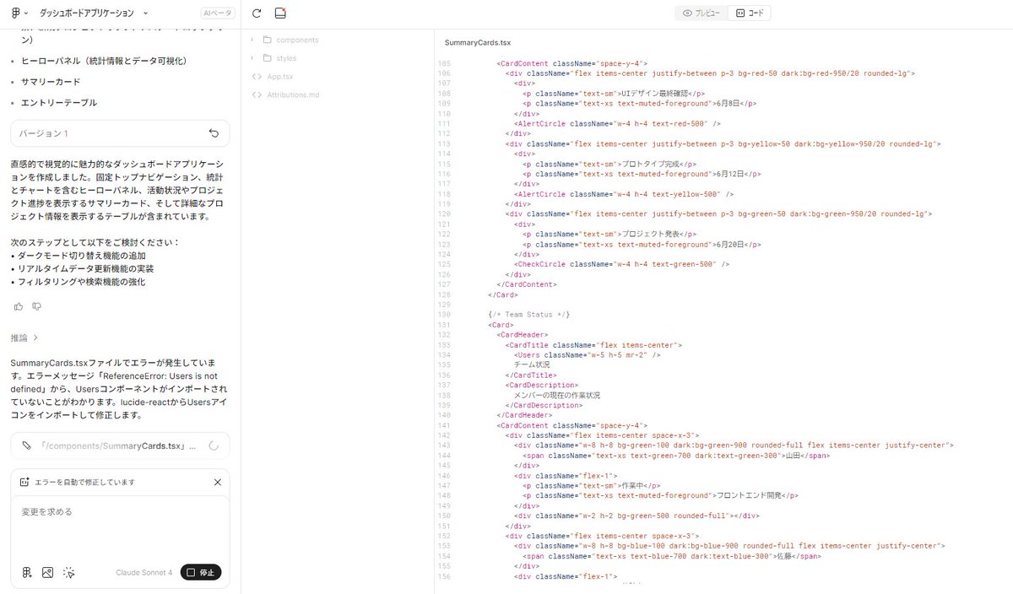1013x594 pixels.
Task: Click the サマリーカード bullet text
Action: click(51, 82)
